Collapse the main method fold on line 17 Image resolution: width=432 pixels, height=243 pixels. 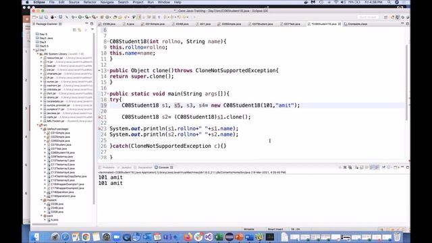(108, 94)
